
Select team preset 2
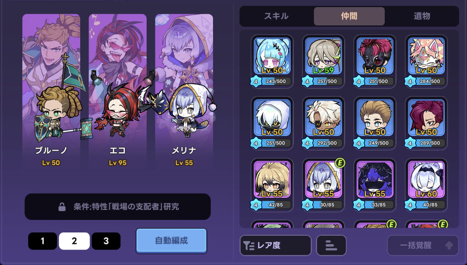point(74,241)
